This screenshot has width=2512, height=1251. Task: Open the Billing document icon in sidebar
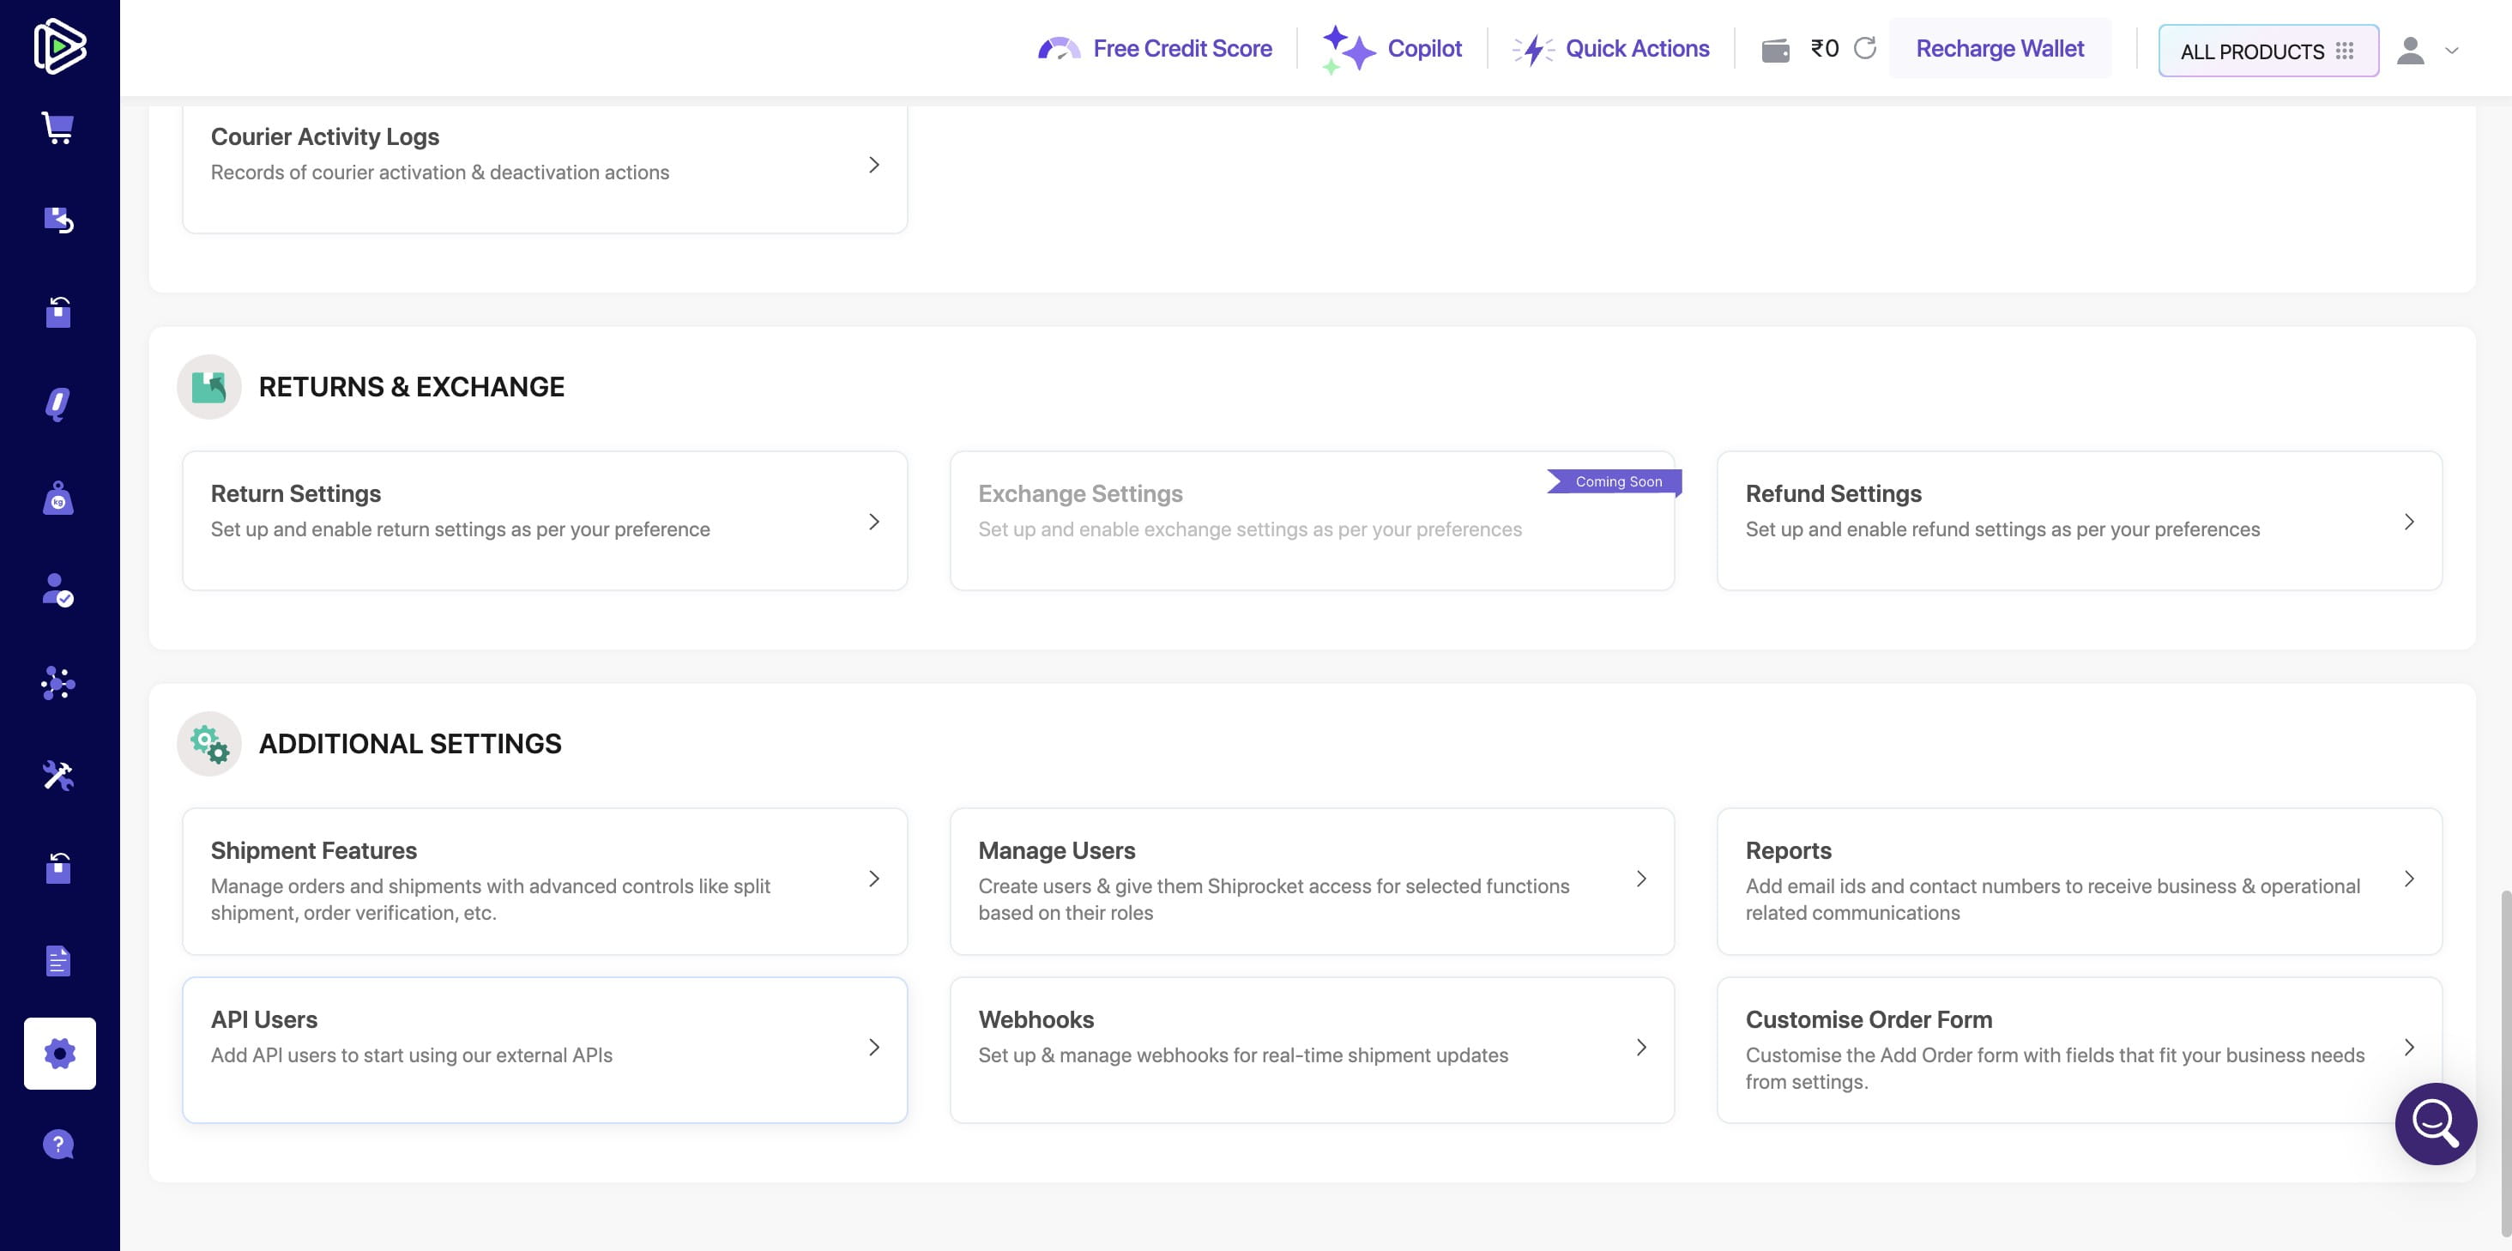click(x=58, y=960)
